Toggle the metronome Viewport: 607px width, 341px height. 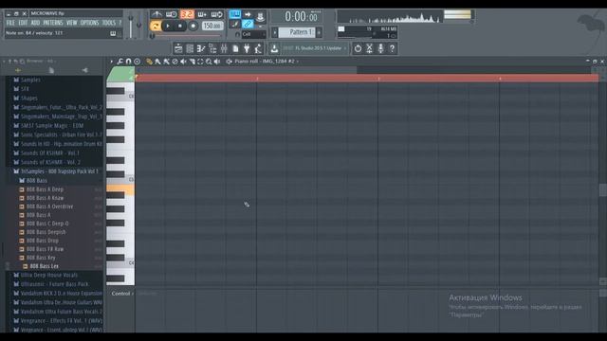pyautogui.click(x=156, y=15)
